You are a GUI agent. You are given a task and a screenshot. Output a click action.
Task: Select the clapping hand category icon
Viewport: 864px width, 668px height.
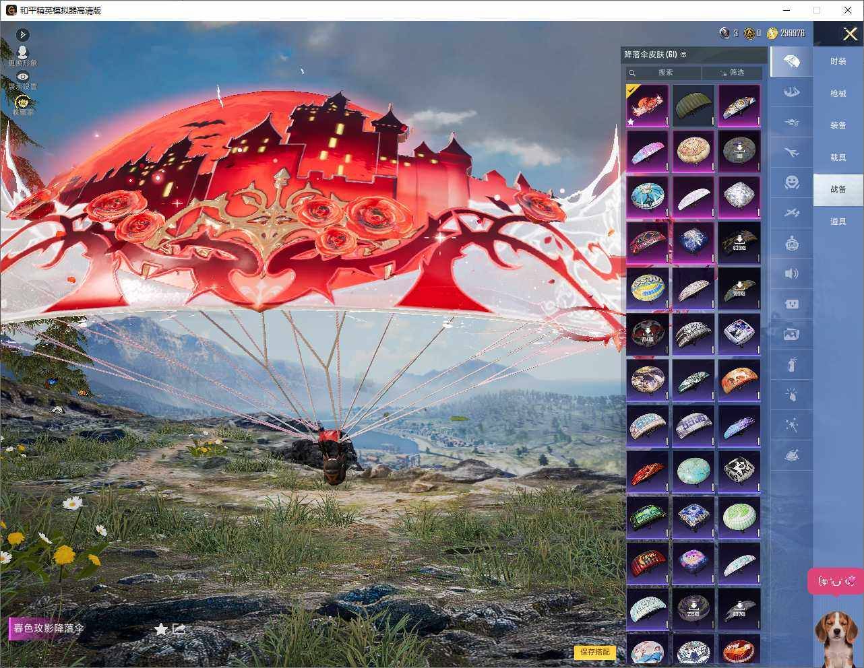click(x=791, y=395)
